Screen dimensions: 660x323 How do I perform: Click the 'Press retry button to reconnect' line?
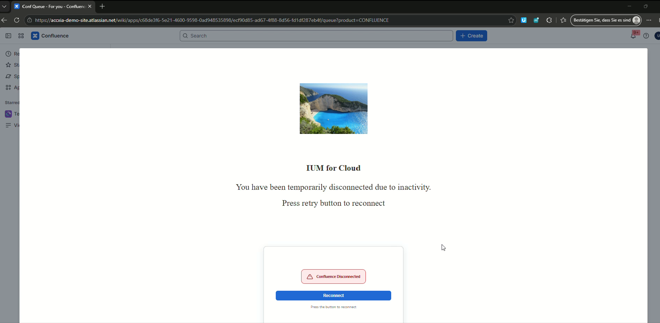tap(333, 203)
